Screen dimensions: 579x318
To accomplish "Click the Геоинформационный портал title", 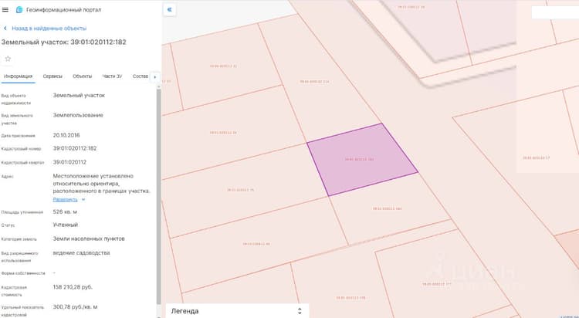I will click(63, 10).
